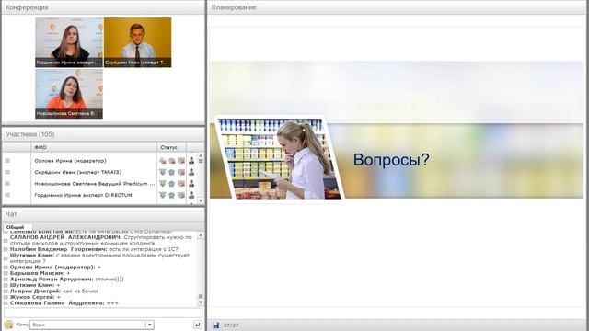Select participant Орлова Ирина (модератор)
The image size is (589, 331).
point(70,161)
